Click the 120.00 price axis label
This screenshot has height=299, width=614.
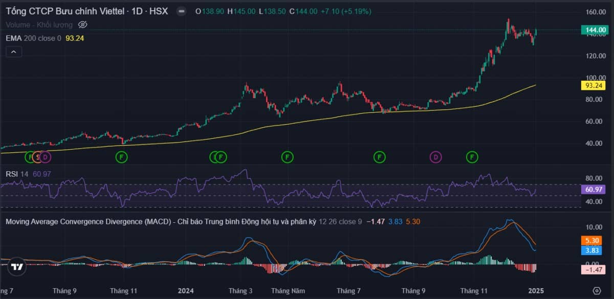(595, 56)
